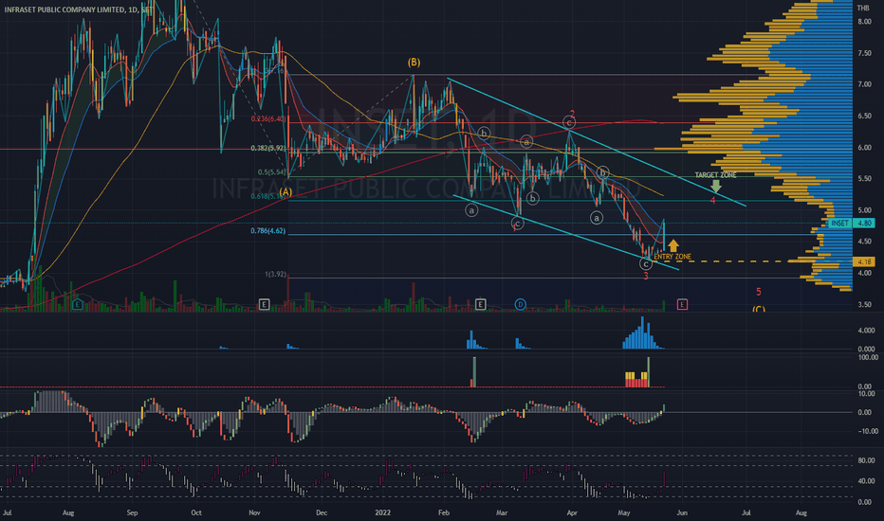
Task: Select the 1(3.92) Fibonacci label
Action: click(x=276, y=275)
